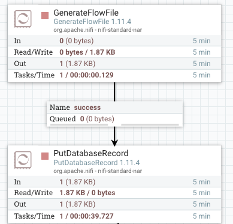Click 5 min in PutDatabaseRecord In row
Screen dimensions: 233x224
[202, 182]
